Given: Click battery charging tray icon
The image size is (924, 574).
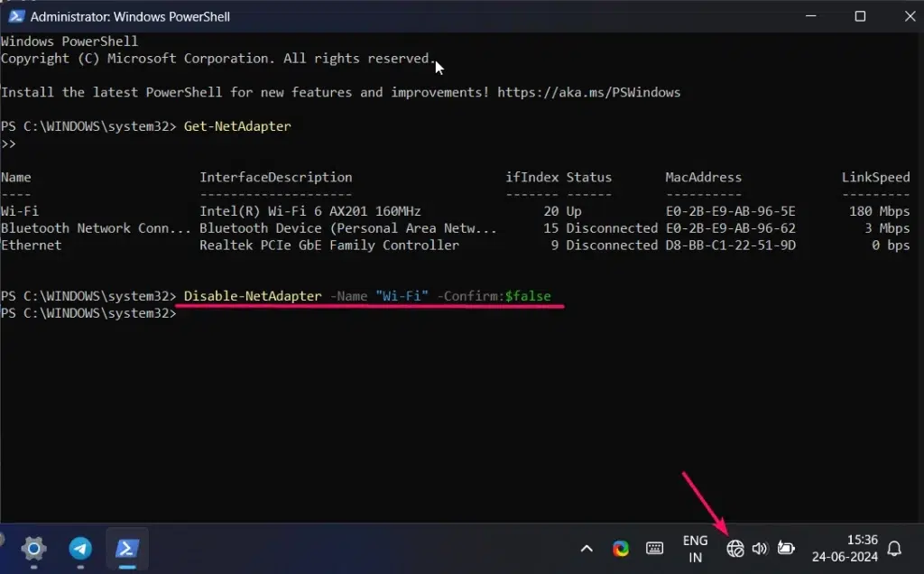Looking at the screenshot, I should pos(786,549).
